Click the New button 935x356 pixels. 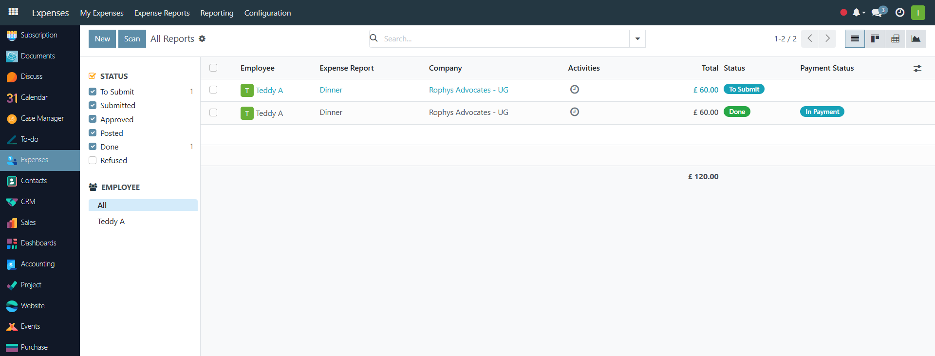pyautogui.click(x=102, y=38)
